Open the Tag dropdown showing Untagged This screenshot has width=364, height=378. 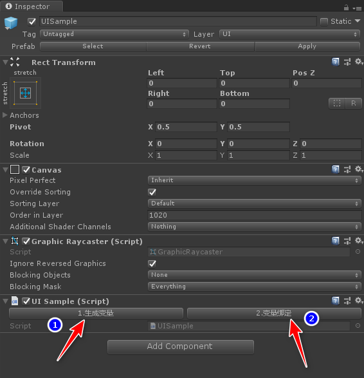coord(114,34)
